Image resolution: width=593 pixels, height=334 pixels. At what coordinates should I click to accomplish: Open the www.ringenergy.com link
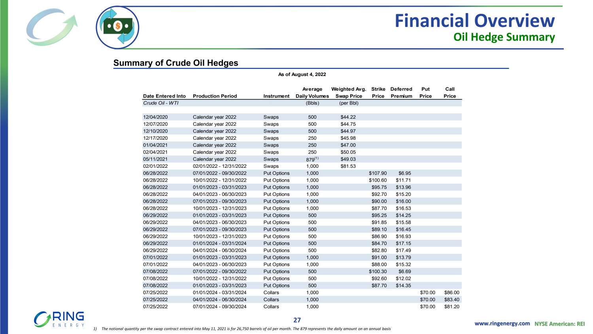tap(502, 324)
